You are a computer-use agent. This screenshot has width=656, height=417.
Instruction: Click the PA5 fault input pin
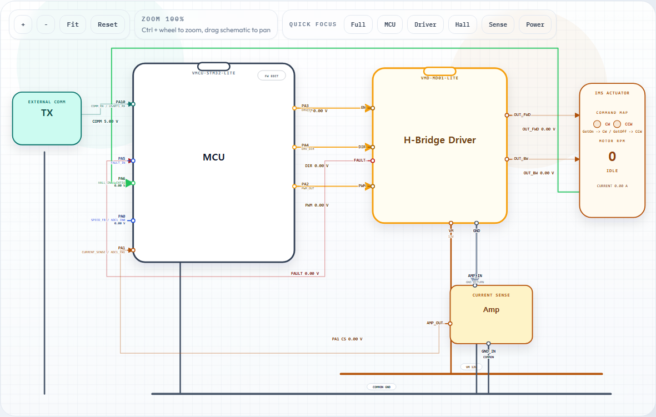pyautogui.click(x=133, y=160)
